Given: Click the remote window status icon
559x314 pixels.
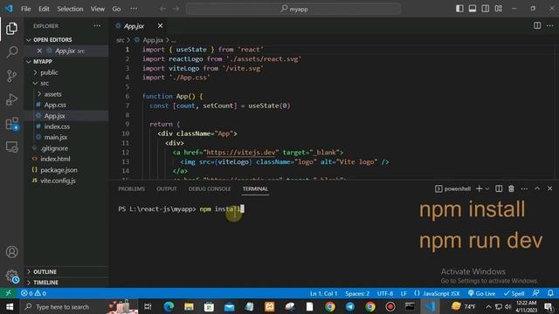Looking at the screenshot, I should 8,293.
